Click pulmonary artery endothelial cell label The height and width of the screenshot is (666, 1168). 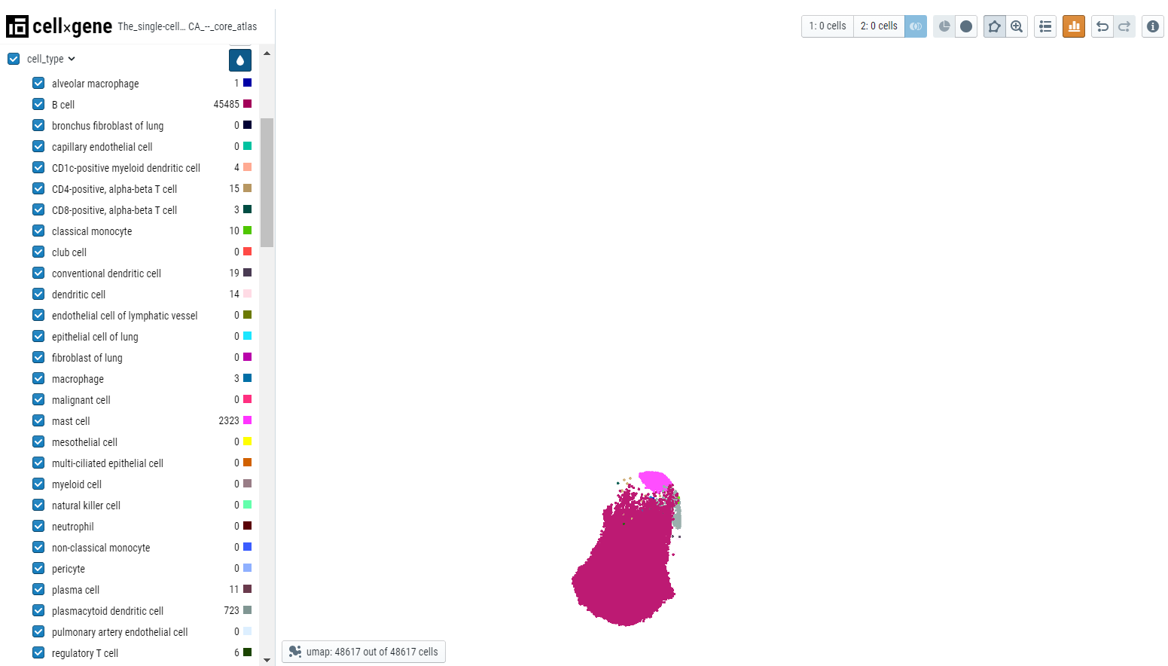120,632
